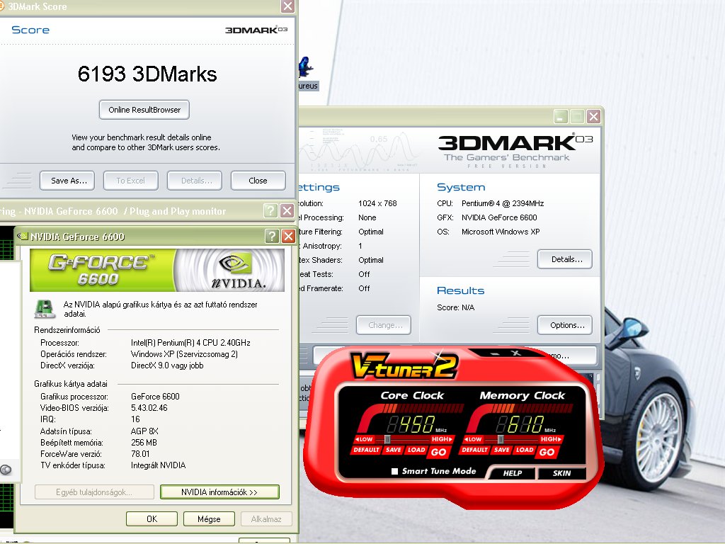Screen dimensions: 725x544
Task: Open Online ResultBrowser in Score window
Action: 144,110
